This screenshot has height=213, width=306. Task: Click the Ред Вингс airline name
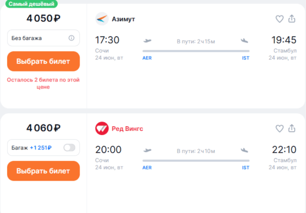[x=127, y=129]
